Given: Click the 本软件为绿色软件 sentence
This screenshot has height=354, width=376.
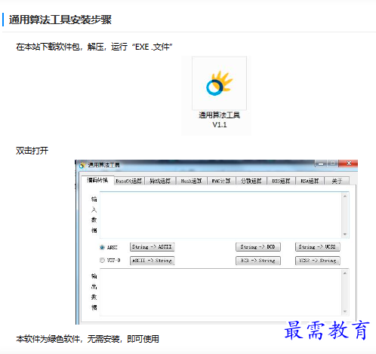Looking at the screenshot, I should click(x=88, y=339).
